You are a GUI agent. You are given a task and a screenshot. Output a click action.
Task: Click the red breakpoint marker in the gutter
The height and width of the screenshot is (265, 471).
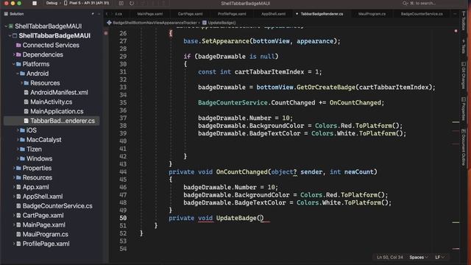(x=106, y=33)
